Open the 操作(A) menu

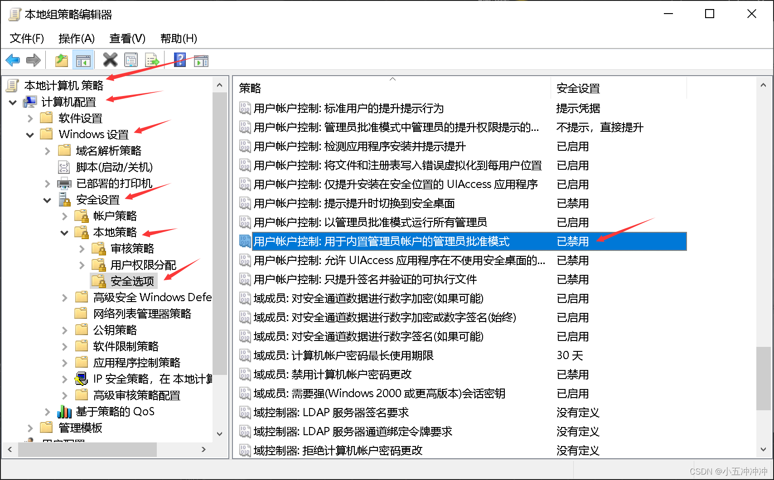coord(77,38)
